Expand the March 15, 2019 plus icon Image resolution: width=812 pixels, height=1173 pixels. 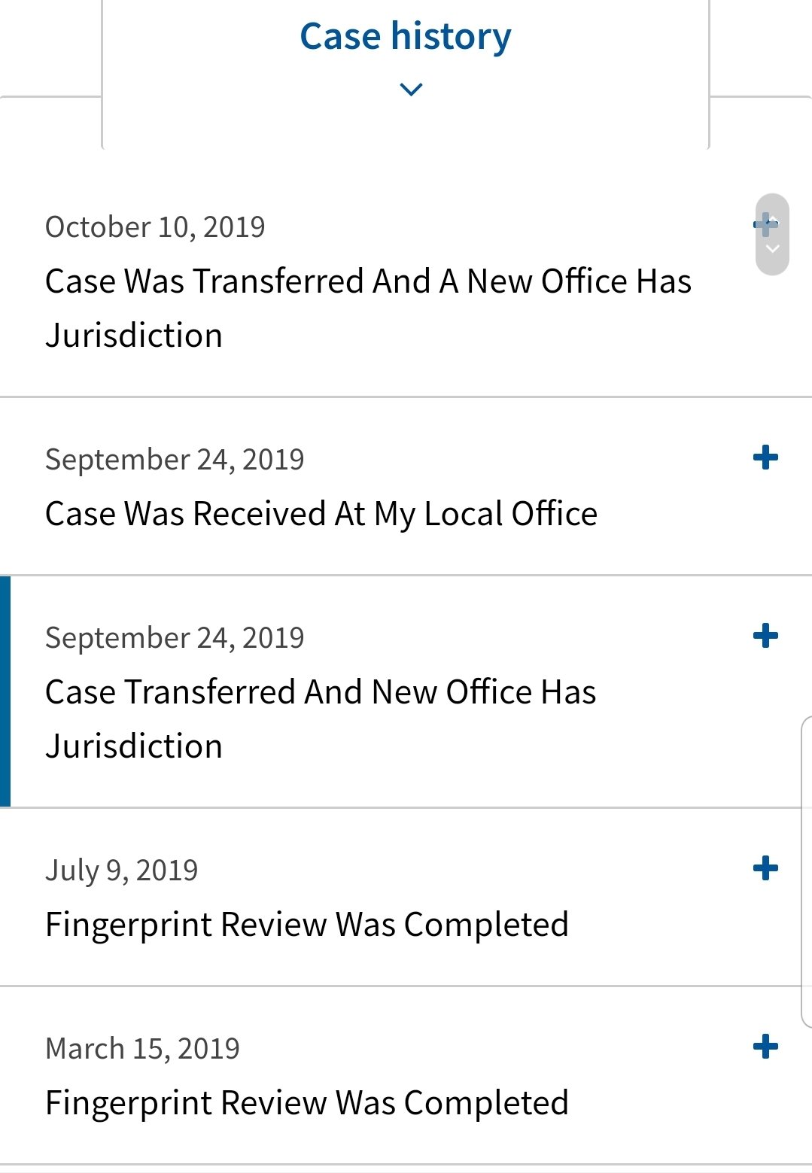[765, 1047]
